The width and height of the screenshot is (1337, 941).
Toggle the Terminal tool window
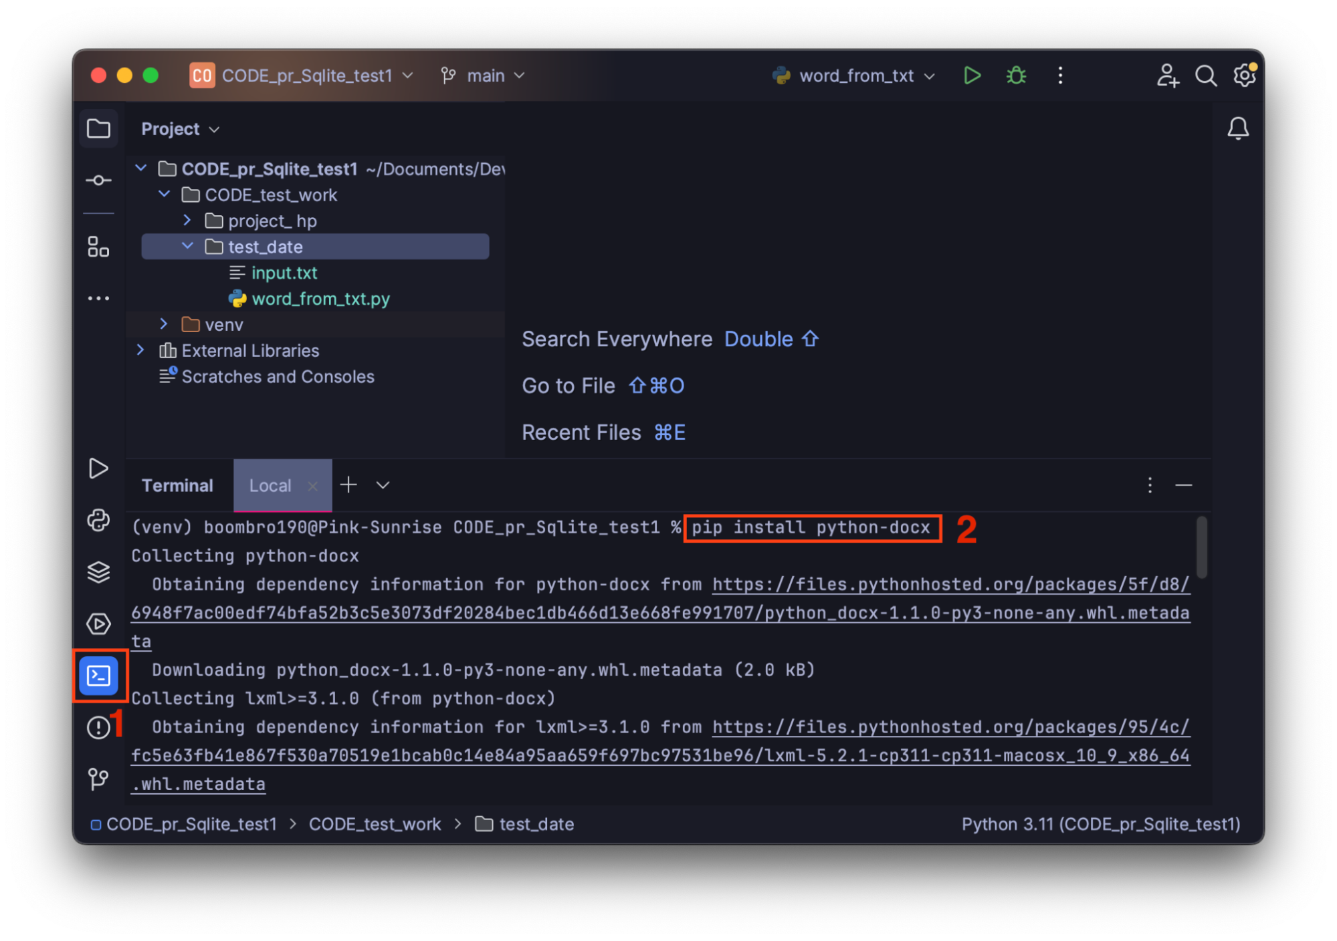(98, 676)
